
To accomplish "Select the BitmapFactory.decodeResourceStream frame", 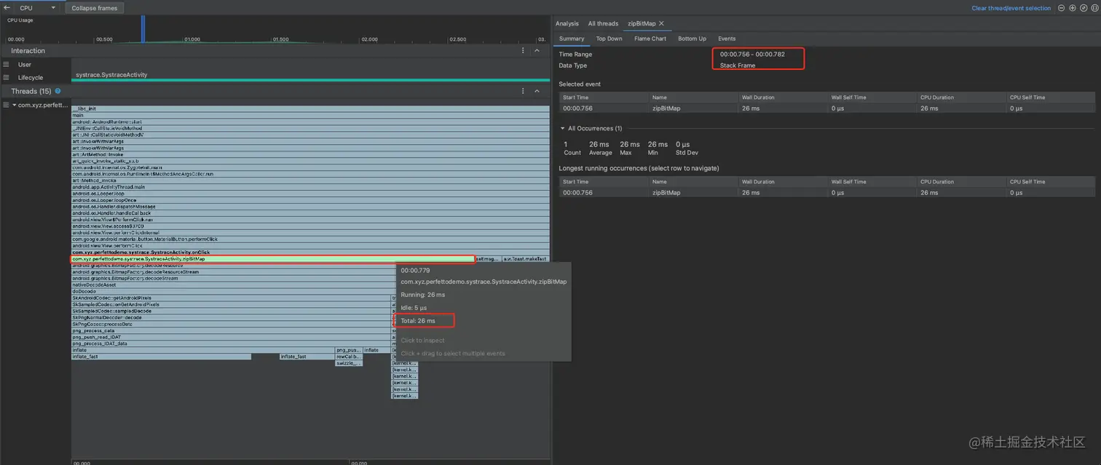I will point(233,272).
